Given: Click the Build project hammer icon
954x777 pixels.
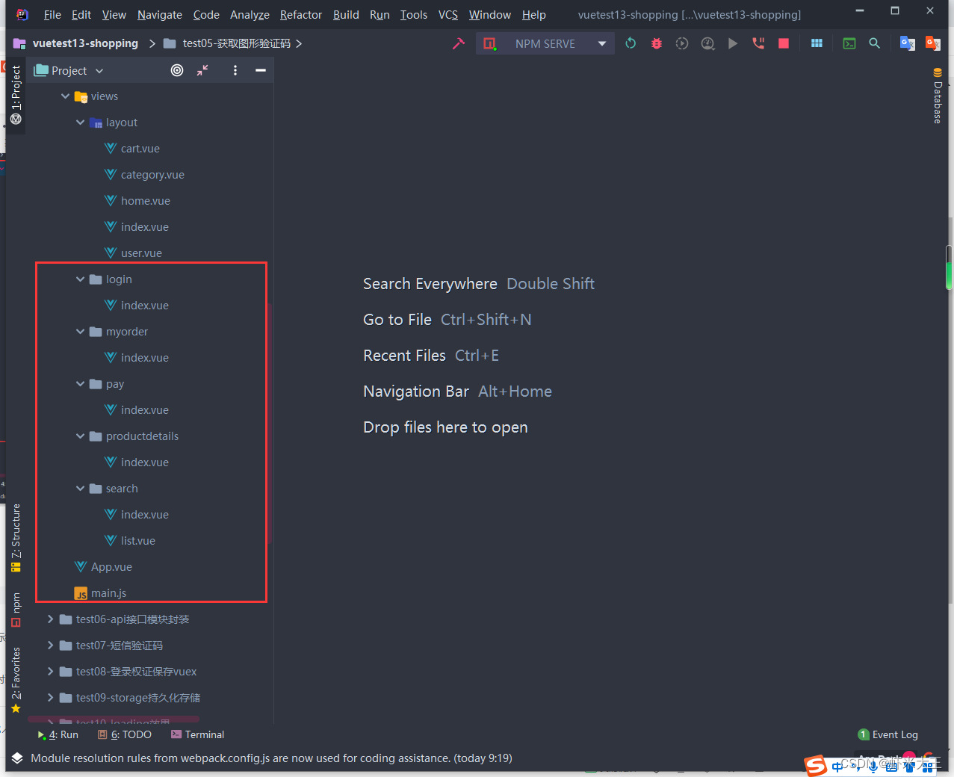Looking at the screenshot, I should point(458,43).
